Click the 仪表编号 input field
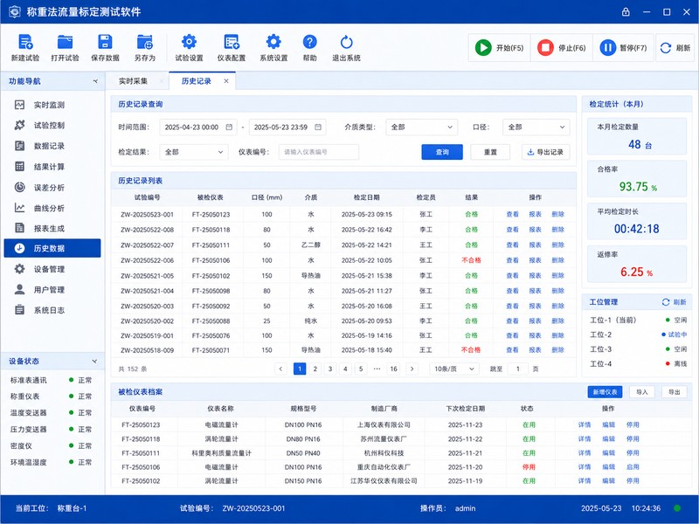Image resolution: width=699 pixels, height=524 pixels. 319,152
